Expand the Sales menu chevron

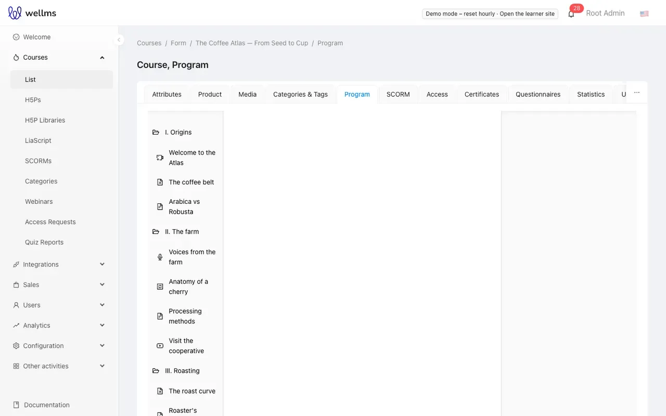(x=102, y=284)
